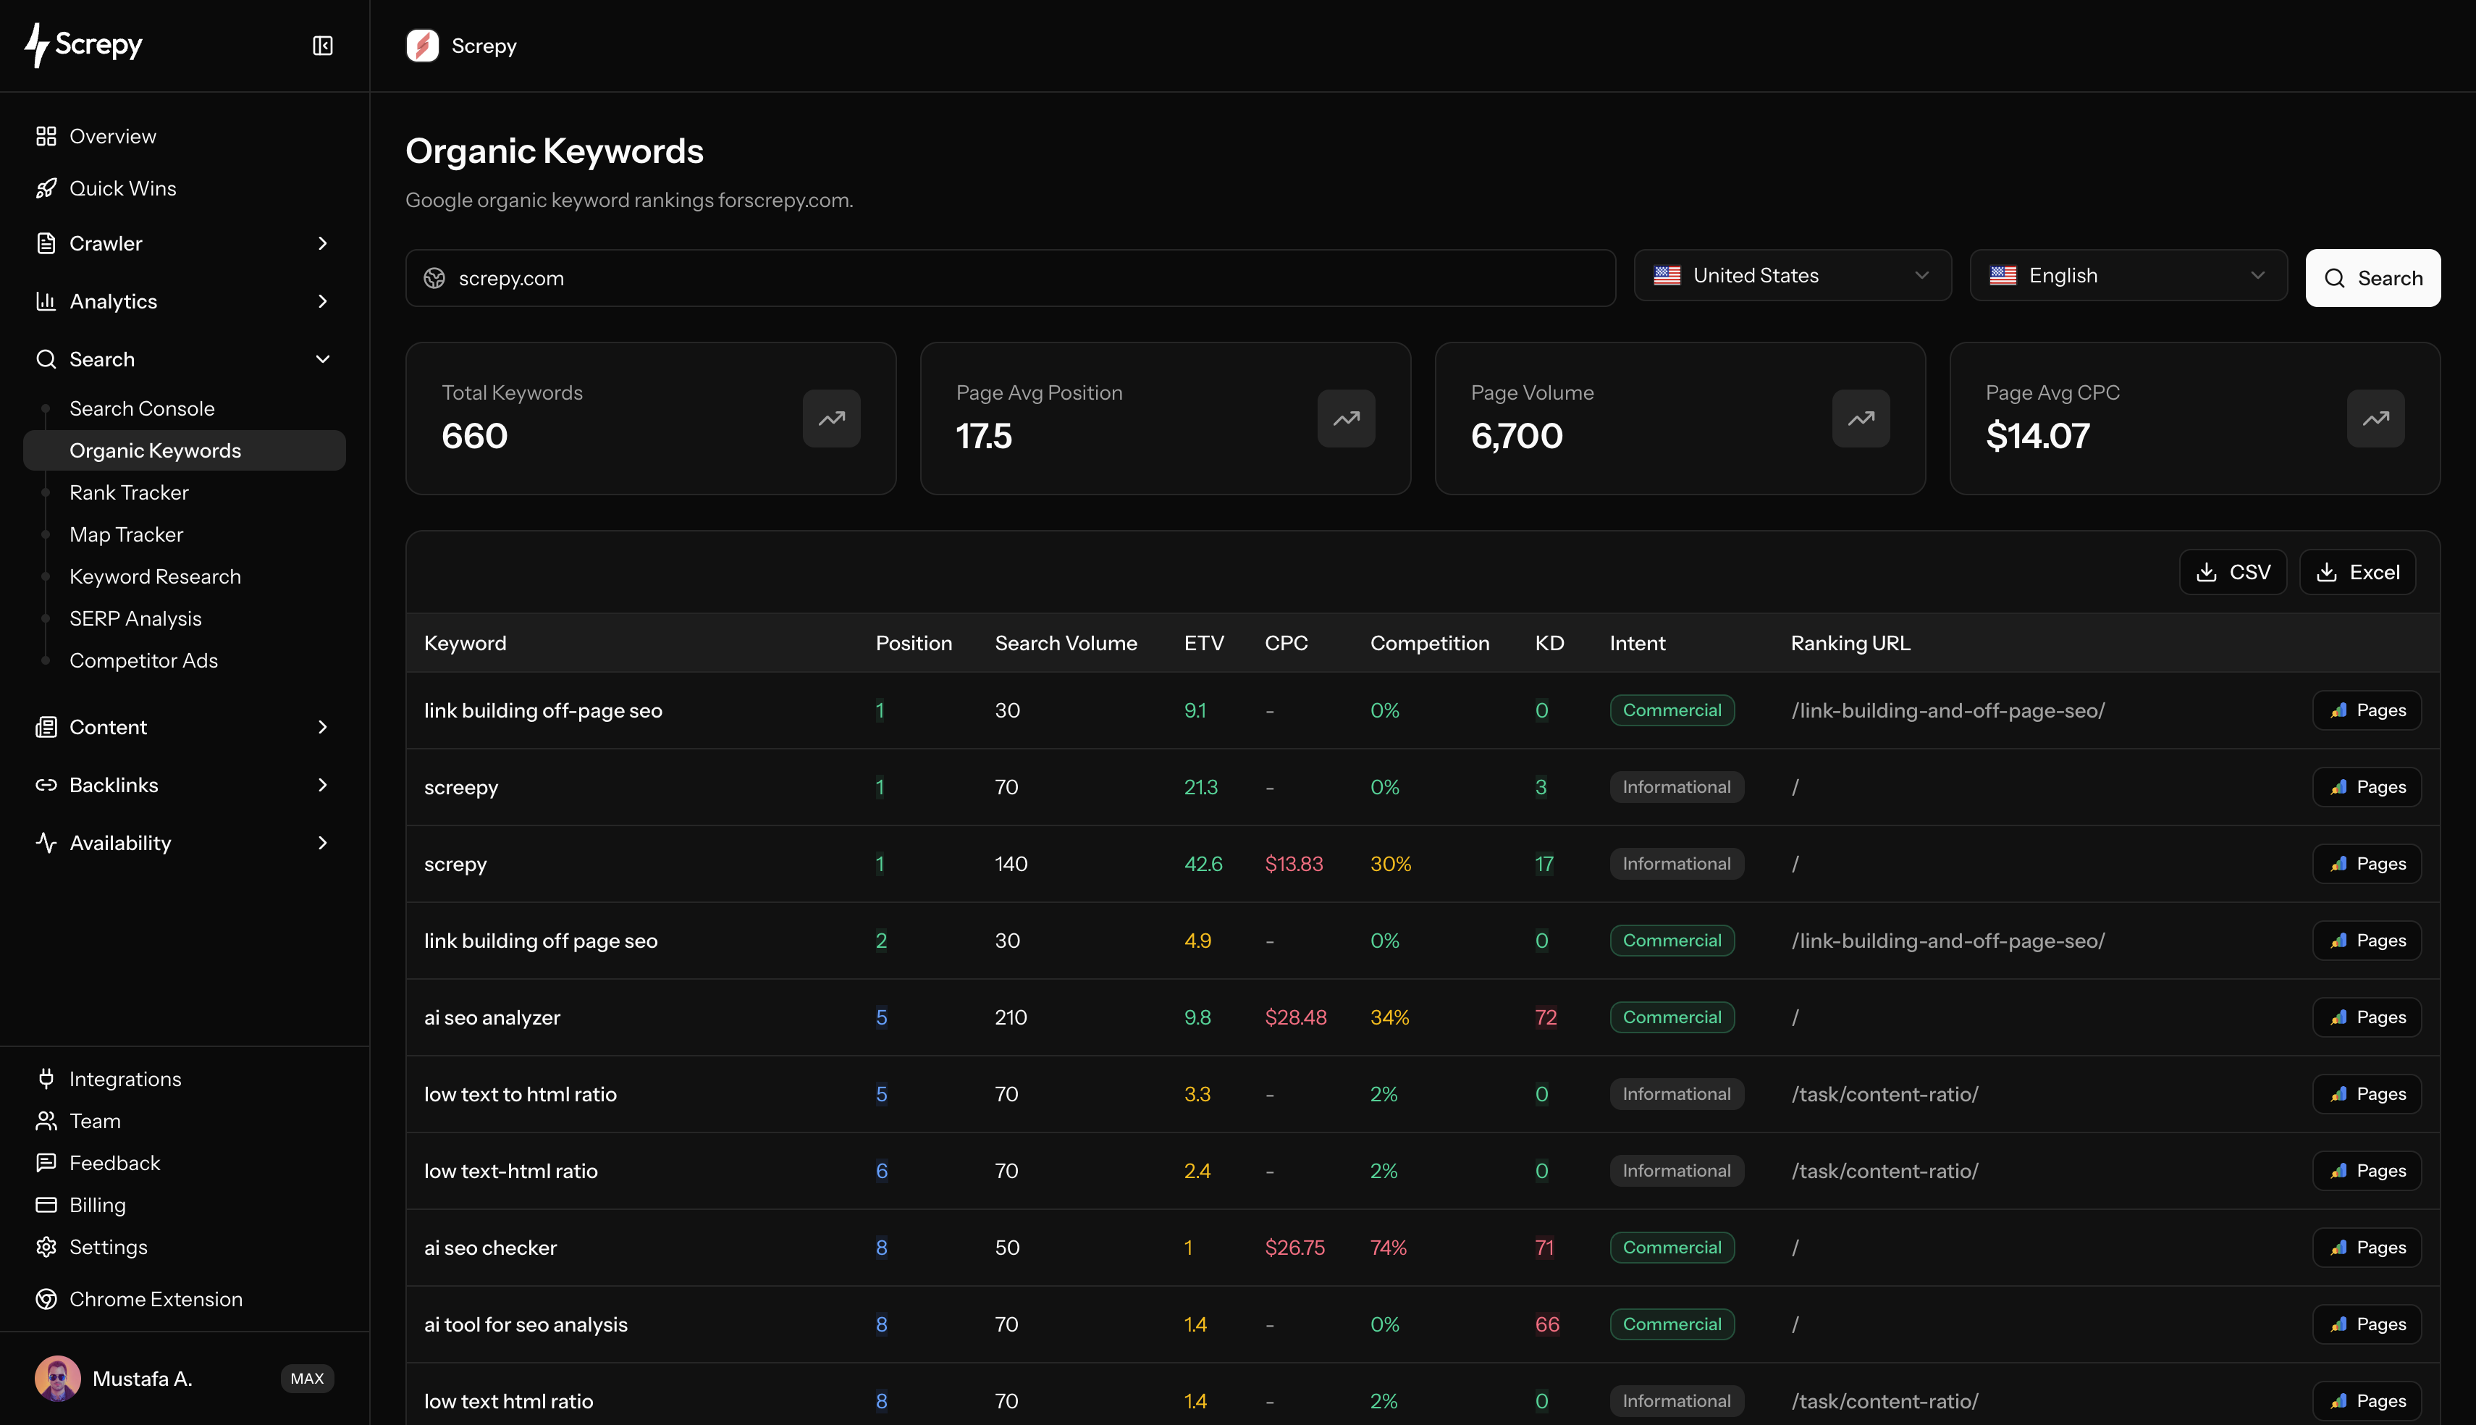Click the Availability pulse icon
The image size is (2476, 1425).
coord(46,843)
